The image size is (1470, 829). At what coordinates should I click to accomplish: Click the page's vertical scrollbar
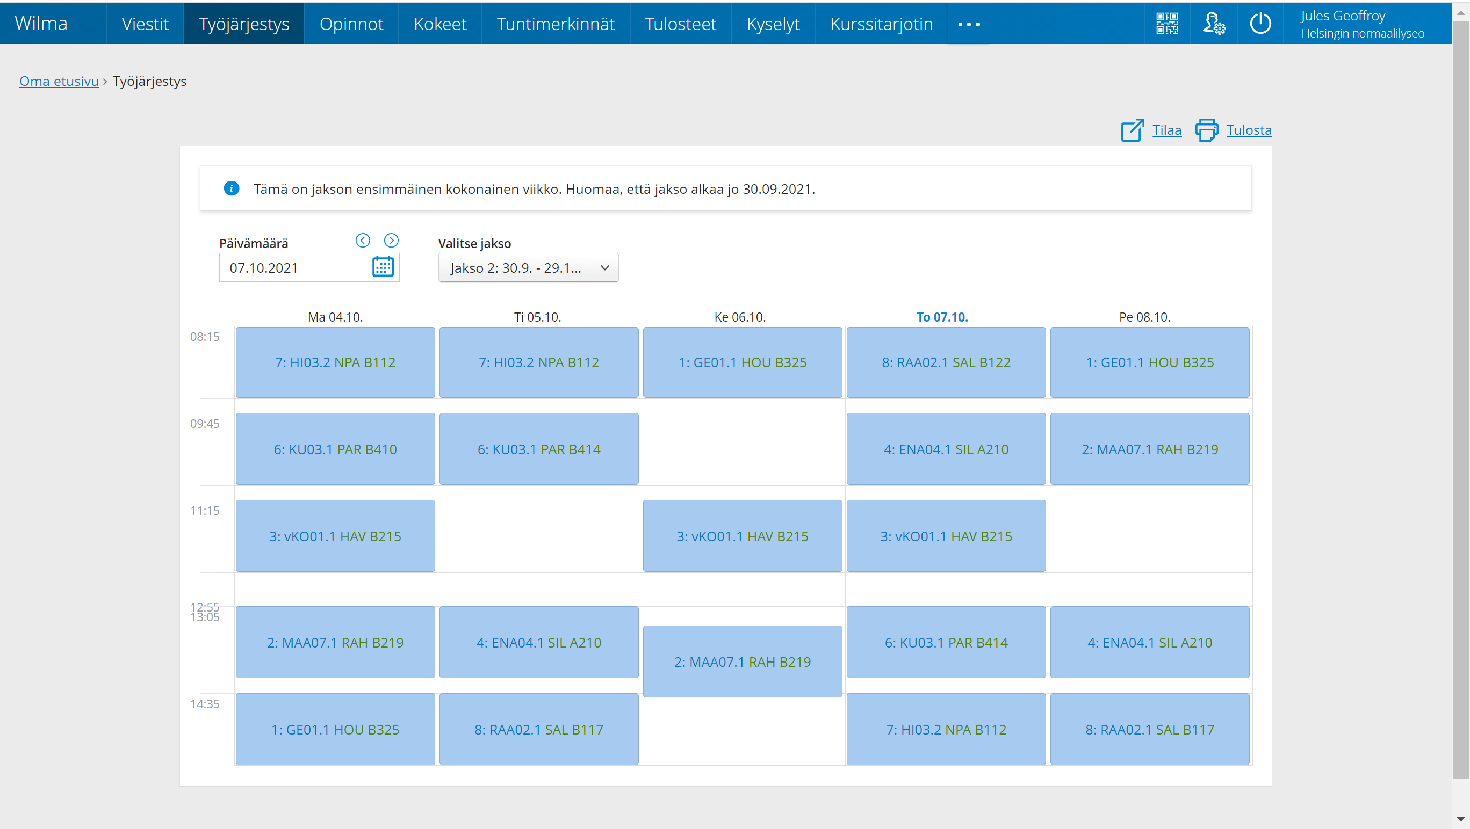1460,399
